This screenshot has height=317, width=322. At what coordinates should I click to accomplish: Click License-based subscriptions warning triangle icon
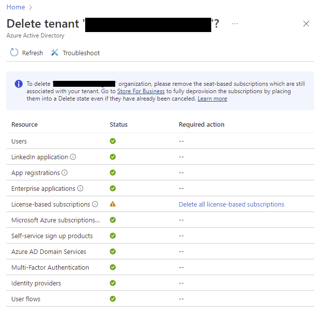click(113, 204)
